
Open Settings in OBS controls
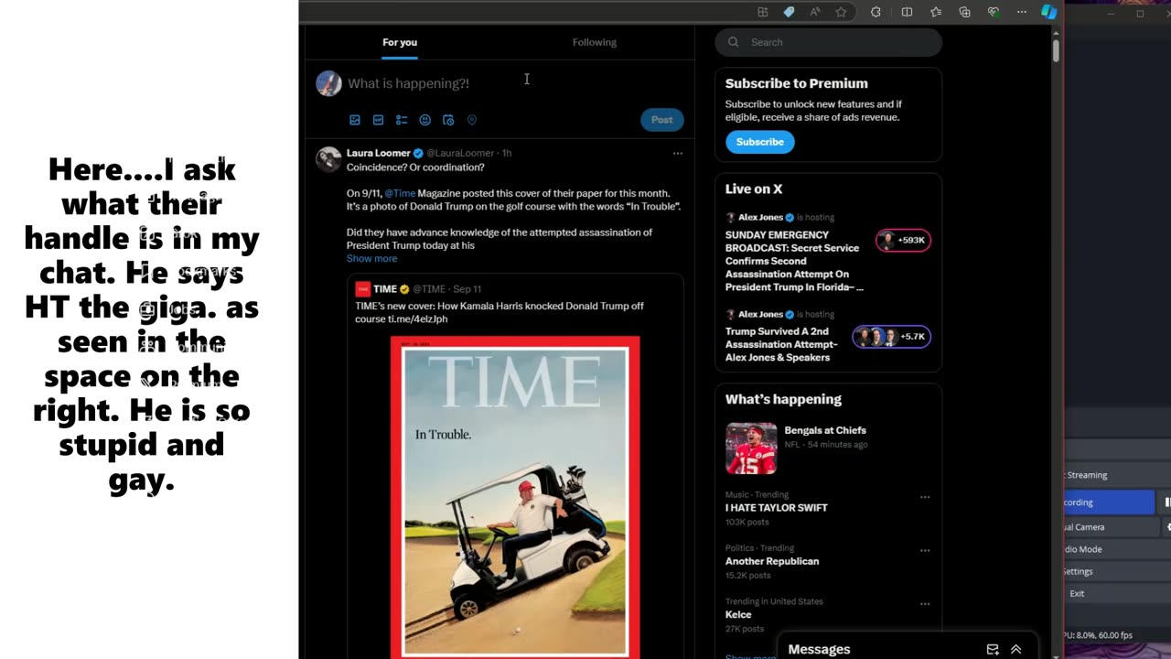pyautogui.click(x=1116, y=571)
